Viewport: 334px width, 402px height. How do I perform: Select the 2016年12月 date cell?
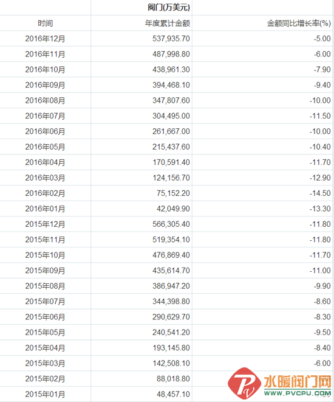[x=45, y=39]
